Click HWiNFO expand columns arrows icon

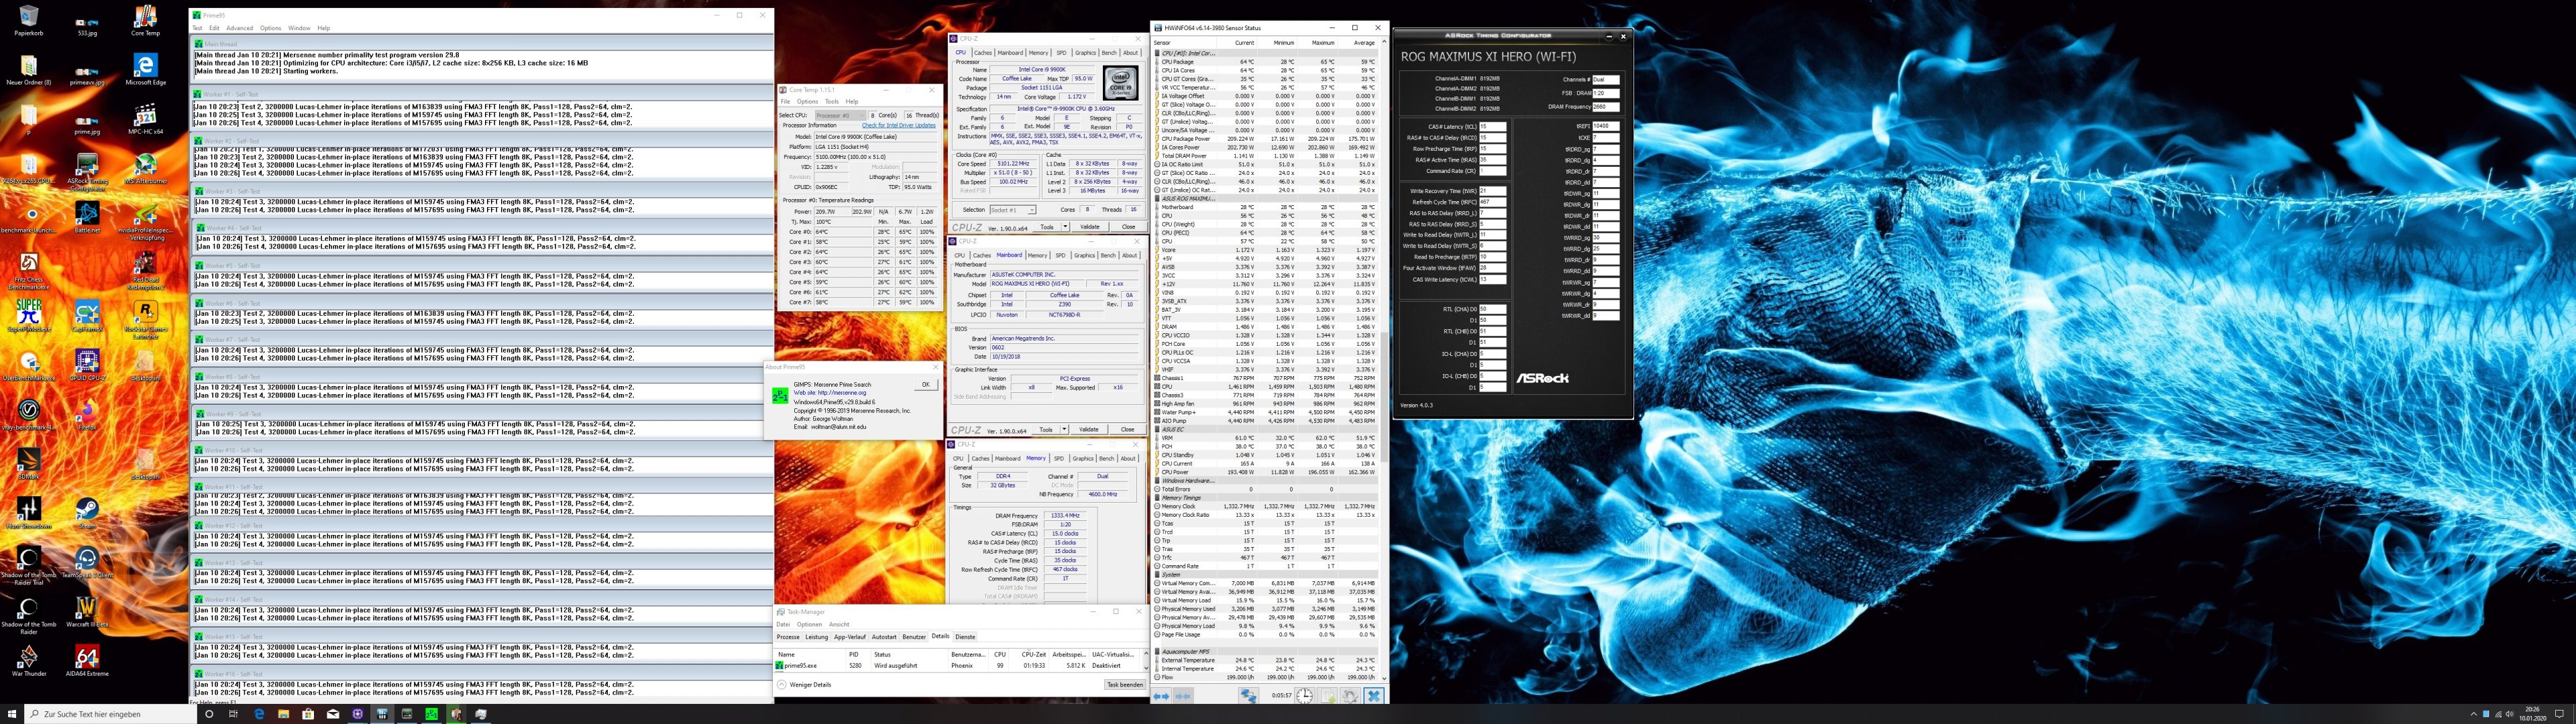point(1161,696)
